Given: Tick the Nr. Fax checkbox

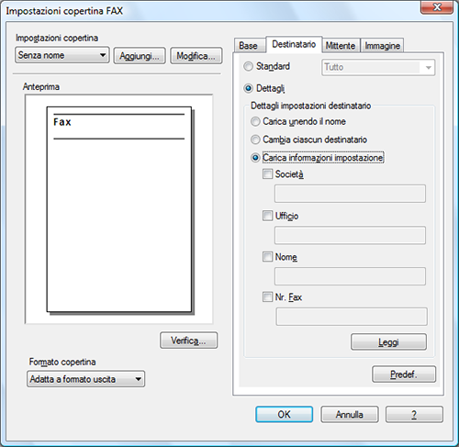Looking at the screenshot, I should tap(267, 296).
